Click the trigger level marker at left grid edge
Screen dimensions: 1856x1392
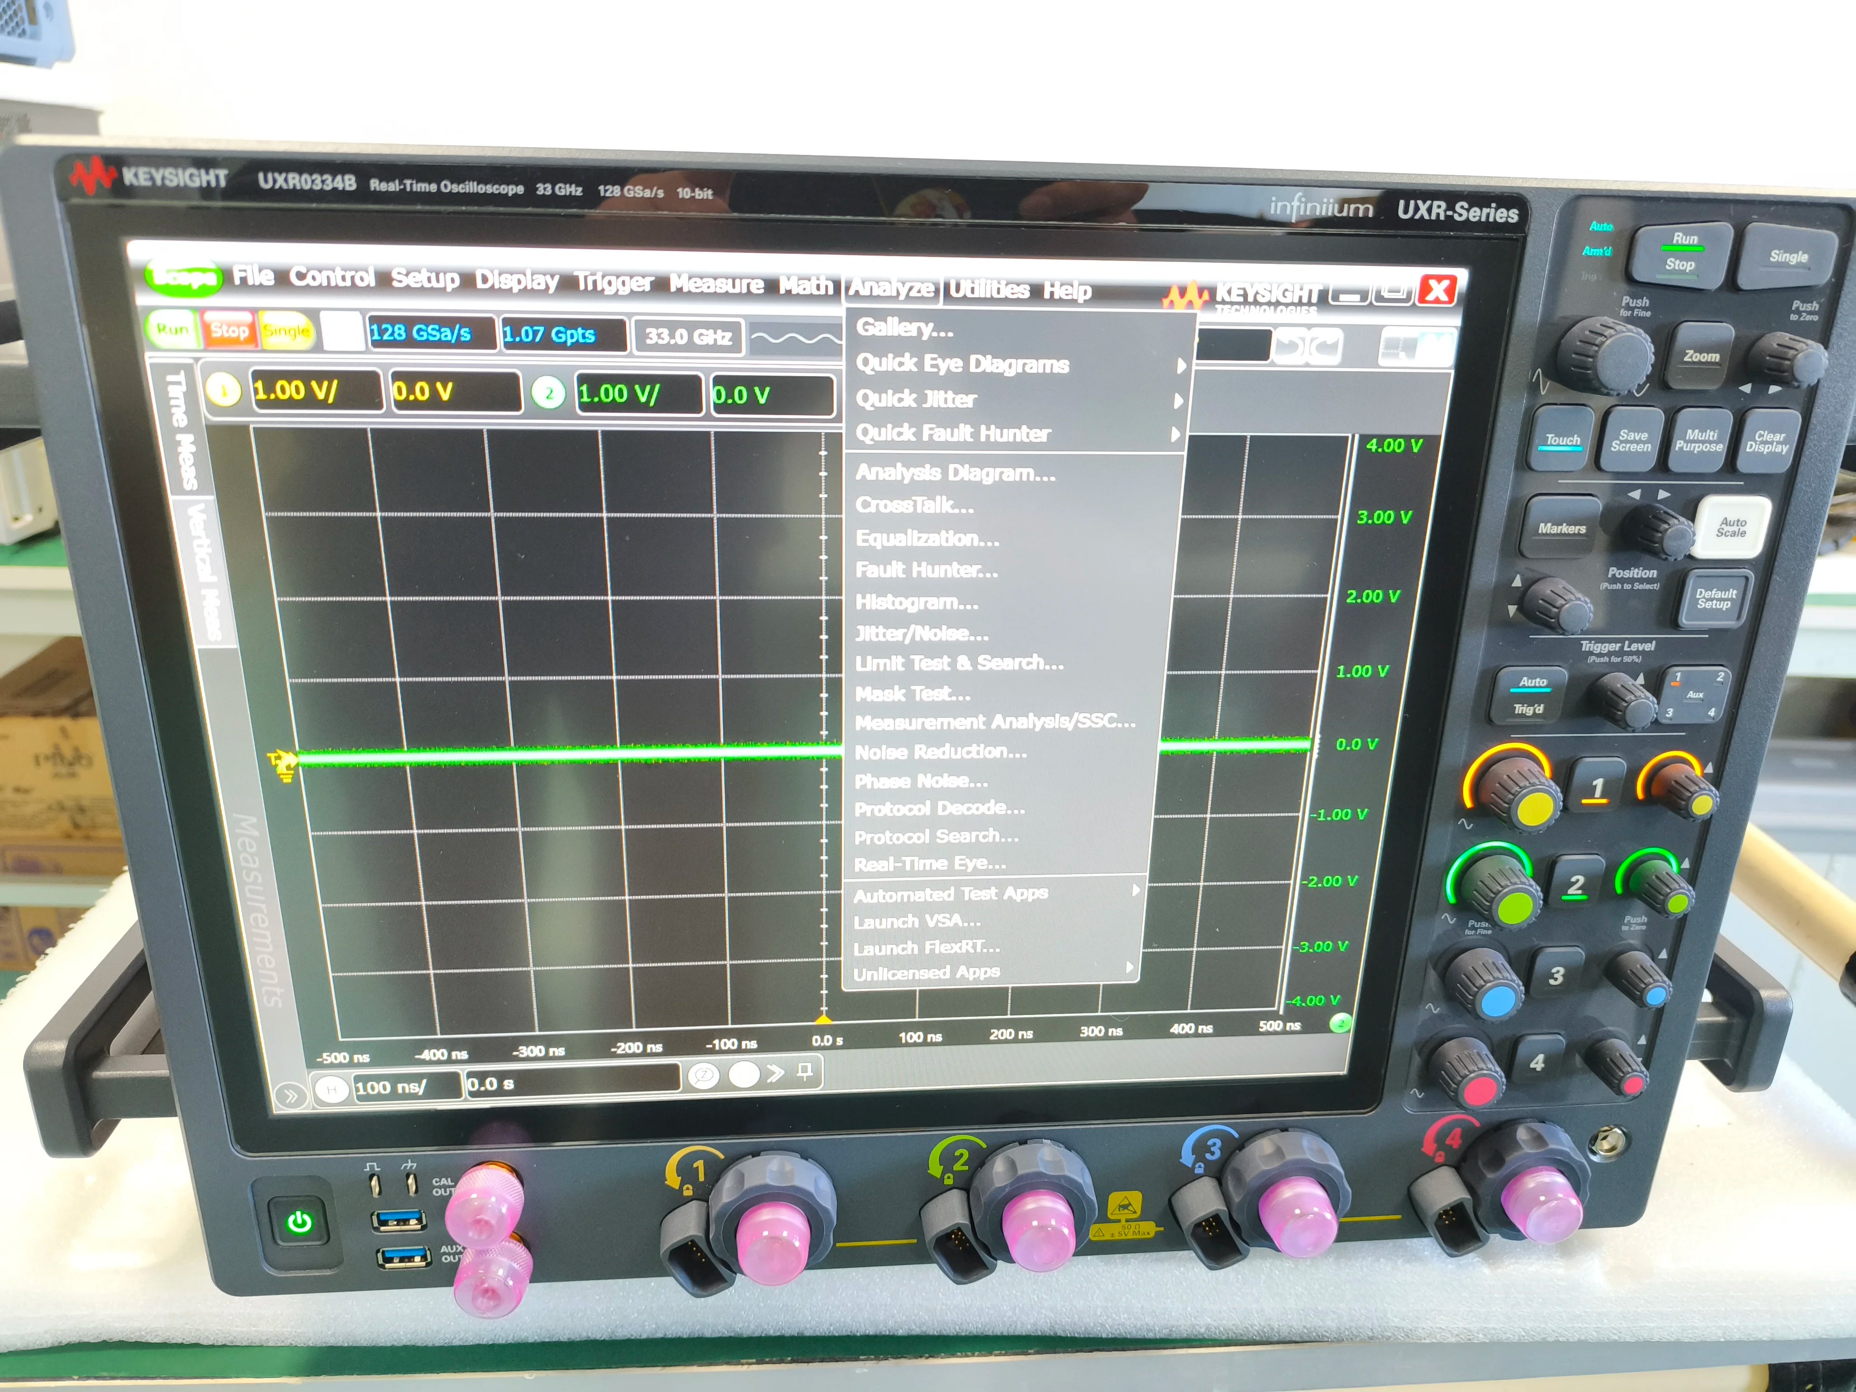point(282,764)
